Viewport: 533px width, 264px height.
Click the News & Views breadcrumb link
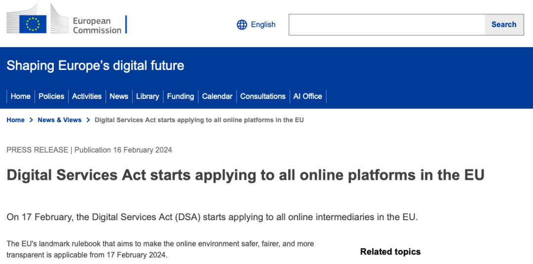(x=59, y=120)
